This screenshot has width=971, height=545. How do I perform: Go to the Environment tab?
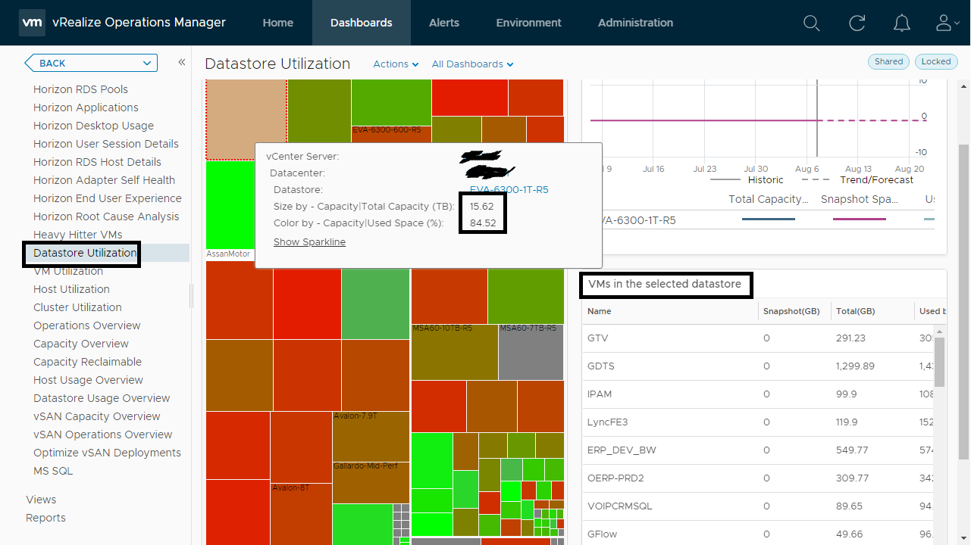coord(528,23)
